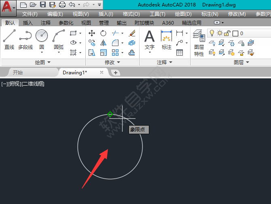Open a file from Quick Access toolbar

click(33, 5)
